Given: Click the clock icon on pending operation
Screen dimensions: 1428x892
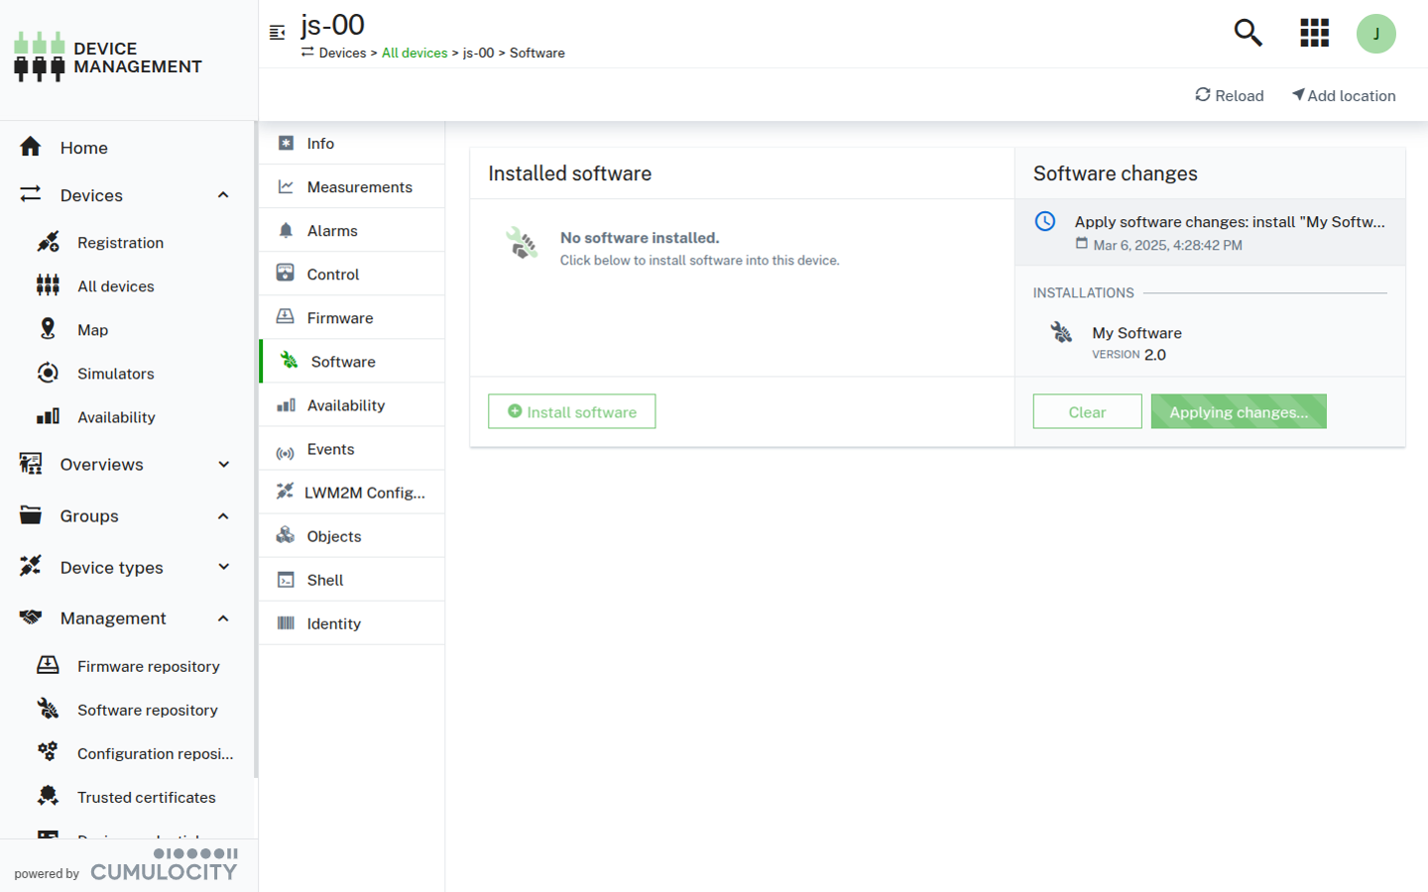Looking at the screenshot, I should [1045, 221].
